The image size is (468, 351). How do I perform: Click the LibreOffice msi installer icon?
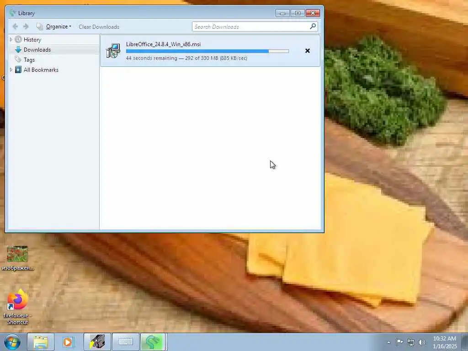click(113, 51)
